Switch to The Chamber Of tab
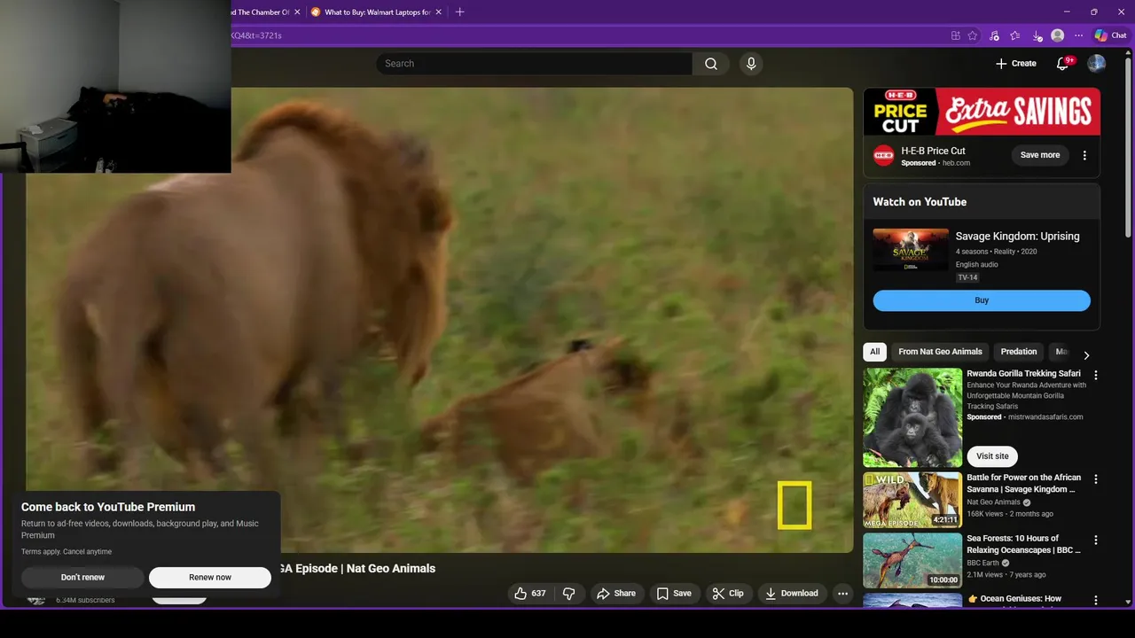The width and height of the screenshot is (1135, 638). [260, 12]
